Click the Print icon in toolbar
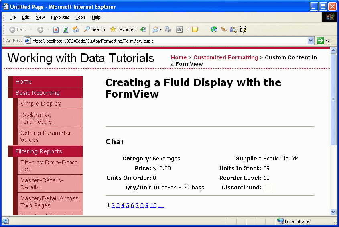This screenshot has width=339, height=227. (x=168, y=29)
